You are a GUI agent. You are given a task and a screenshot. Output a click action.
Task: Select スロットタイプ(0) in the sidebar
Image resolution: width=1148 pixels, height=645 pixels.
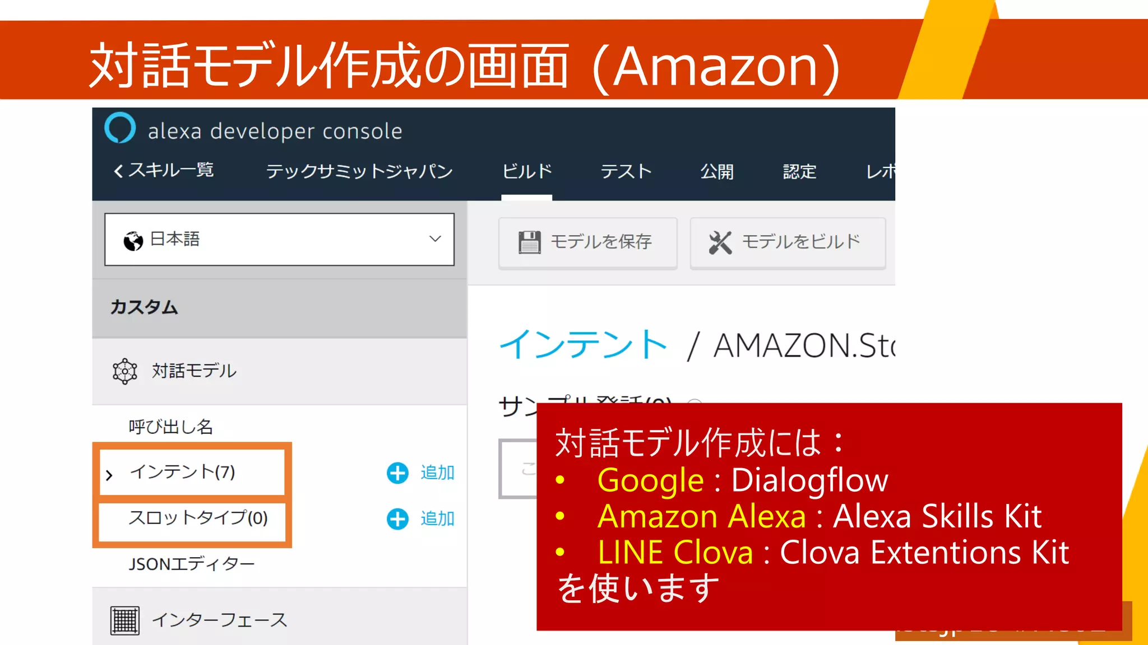pyautogui.click(x=198, y=518)
